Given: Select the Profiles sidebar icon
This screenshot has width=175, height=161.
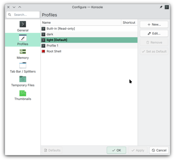Looking at the screenshot, I should pyautogui.click(x=23, y=38).
